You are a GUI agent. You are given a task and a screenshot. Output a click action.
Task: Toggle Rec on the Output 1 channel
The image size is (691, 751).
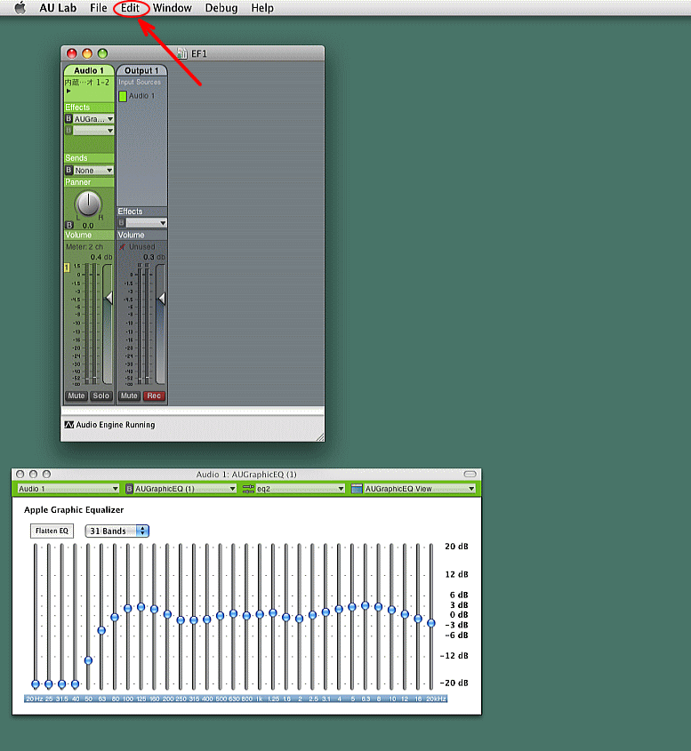[x=155, y=395]
